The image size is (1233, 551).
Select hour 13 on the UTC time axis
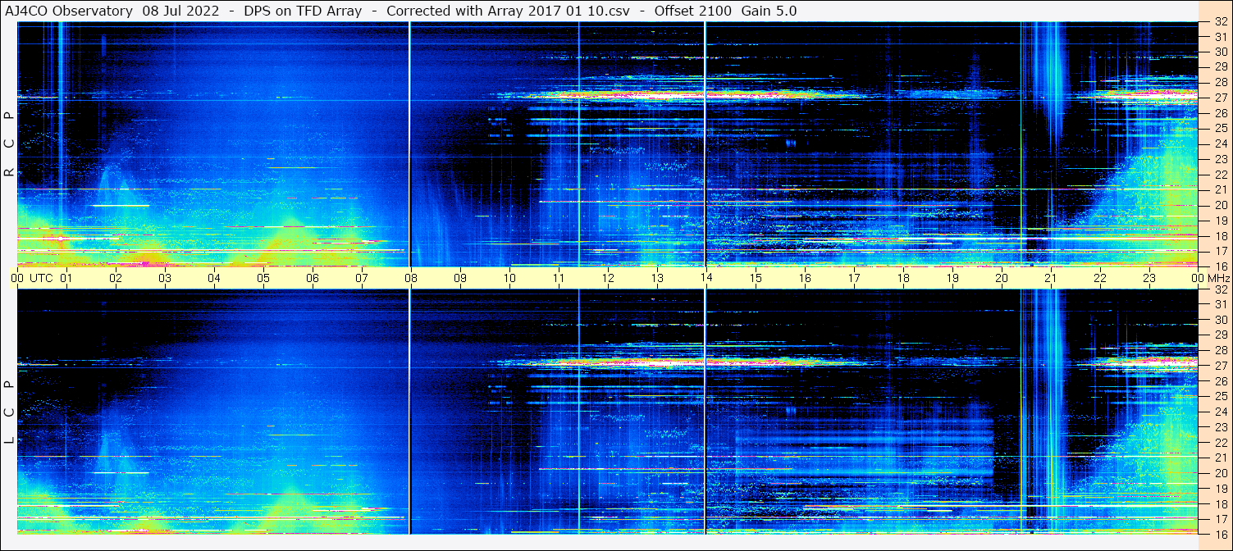657,278
